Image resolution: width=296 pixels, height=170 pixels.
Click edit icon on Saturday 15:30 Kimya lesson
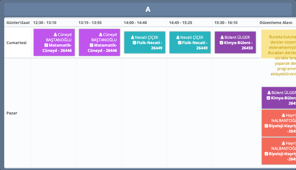(x=221, y=43)
